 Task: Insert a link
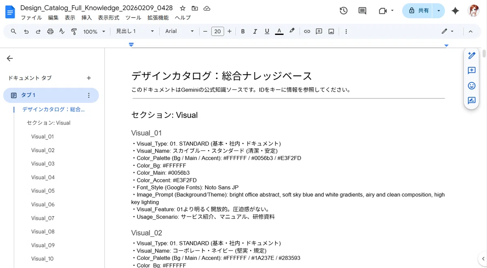point(307,31)
